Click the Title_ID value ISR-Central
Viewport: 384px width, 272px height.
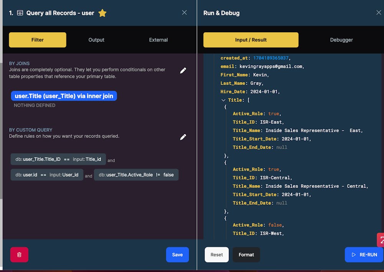click(x=275, y=177)
